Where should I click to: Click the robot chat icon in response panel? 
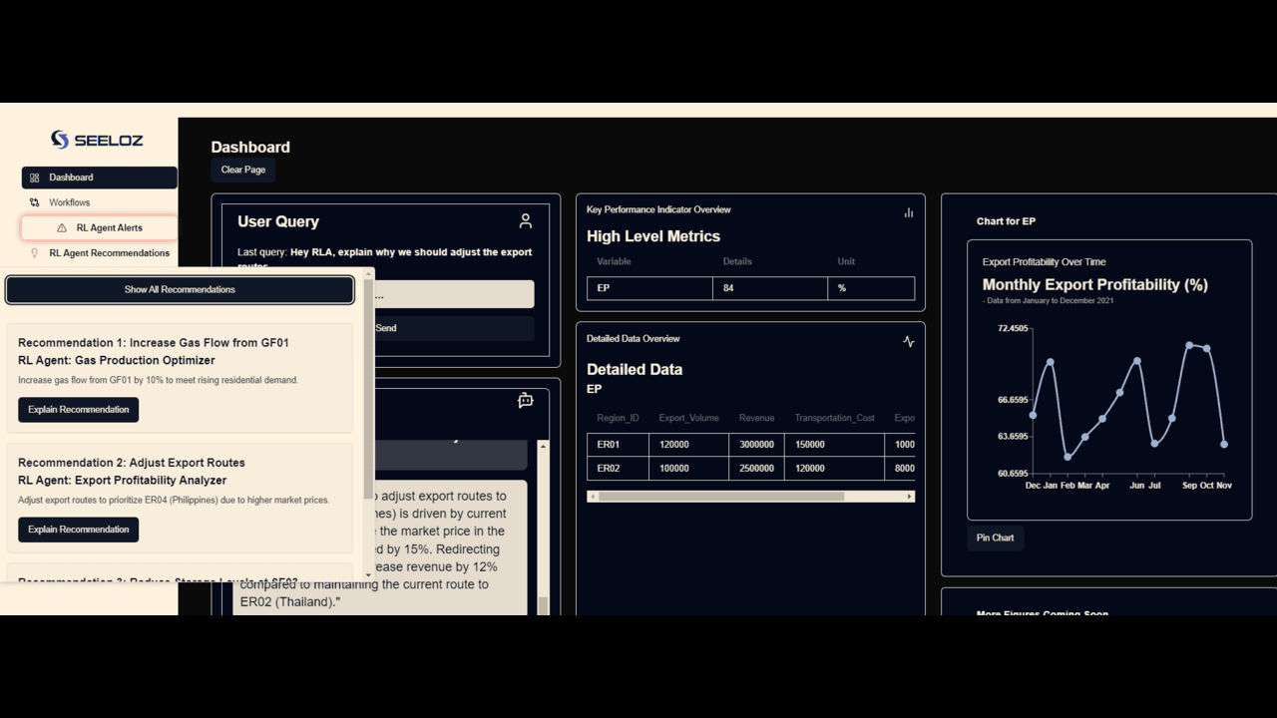click(526, 401)
